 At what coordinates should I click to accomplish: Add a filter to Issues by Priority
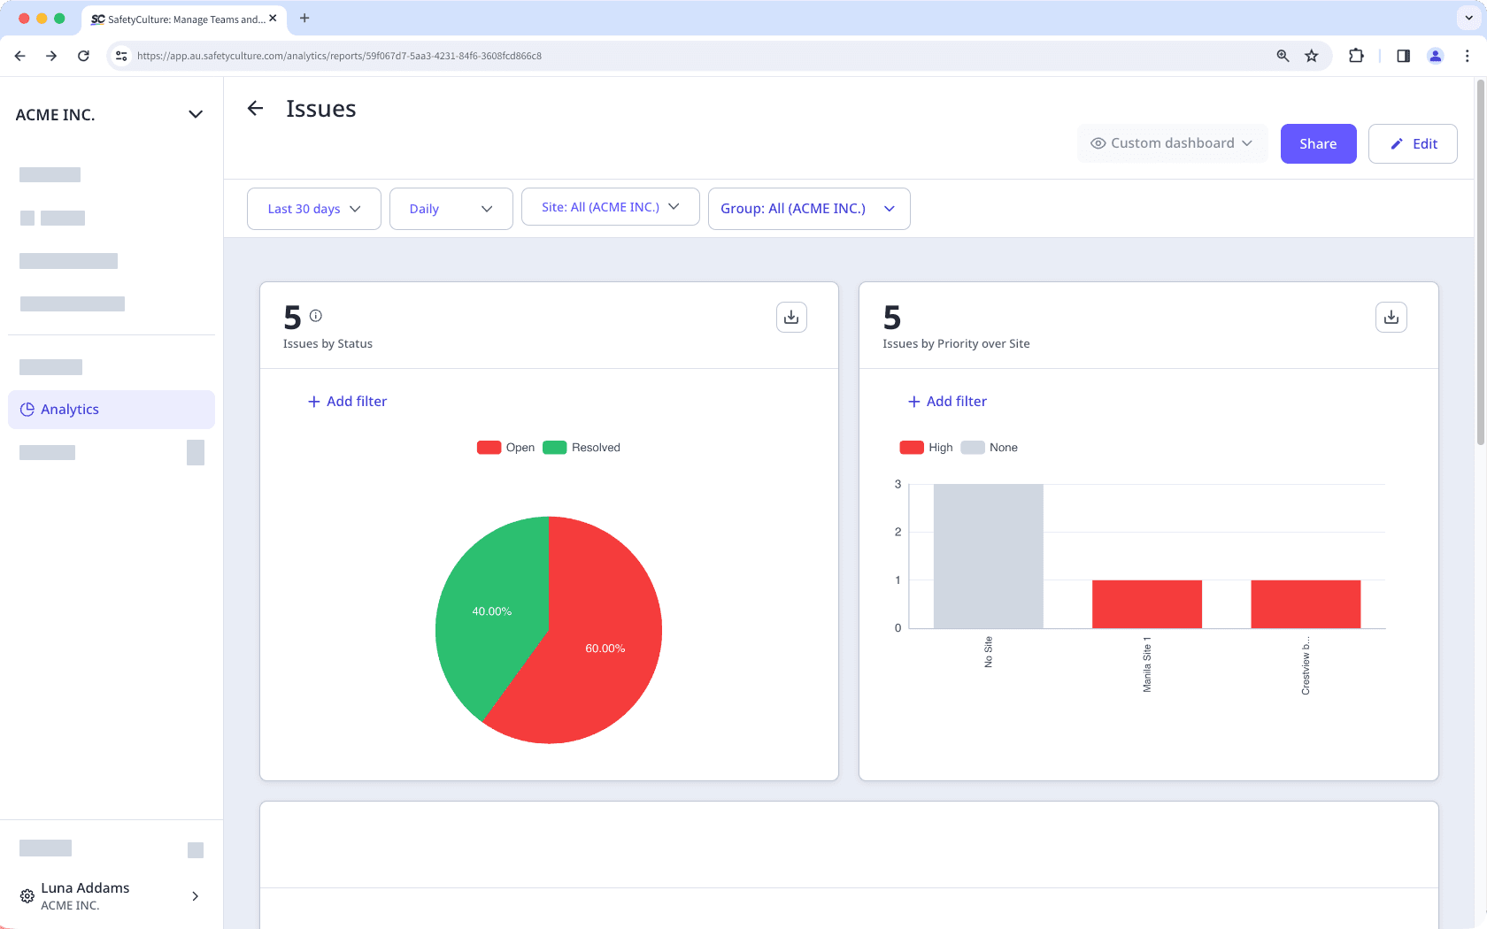(x=947, y=401)
